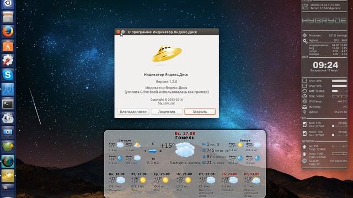
Task: Click the DISK activity bar
Action: [339, 96]
